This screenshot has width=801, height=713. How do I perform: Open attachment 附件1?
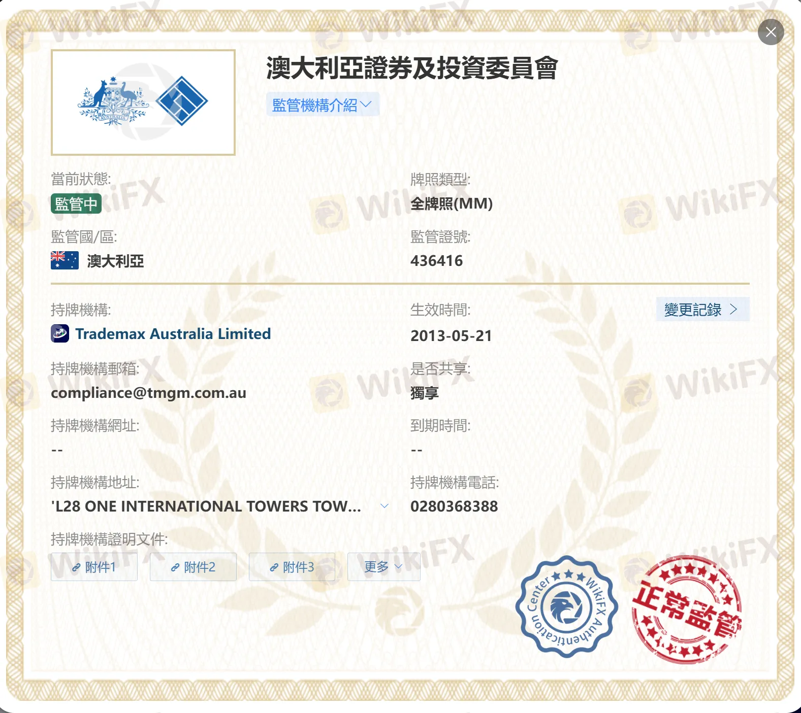[x=94, y=567]
